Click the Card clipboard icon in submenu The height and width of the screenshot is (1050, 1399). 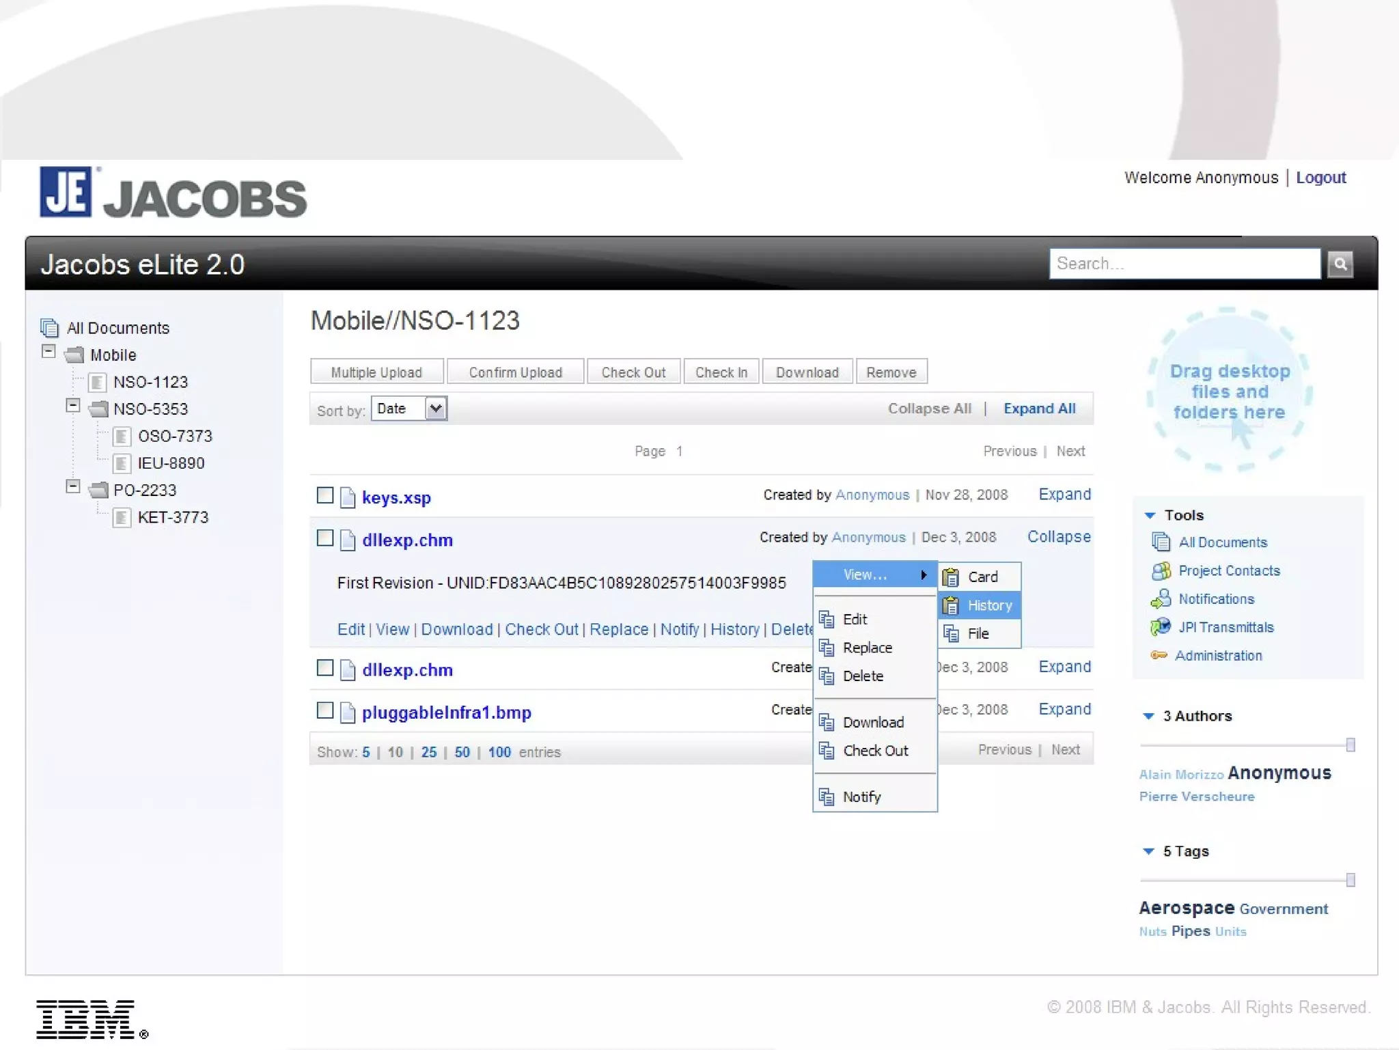point(950,577)
